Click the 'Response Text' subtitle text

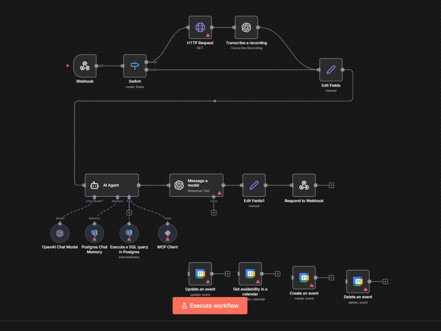pyautogui.click(x=198, y=191)
